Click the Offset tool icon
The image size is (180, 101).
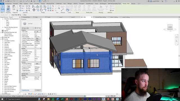(x=37, y=6)
